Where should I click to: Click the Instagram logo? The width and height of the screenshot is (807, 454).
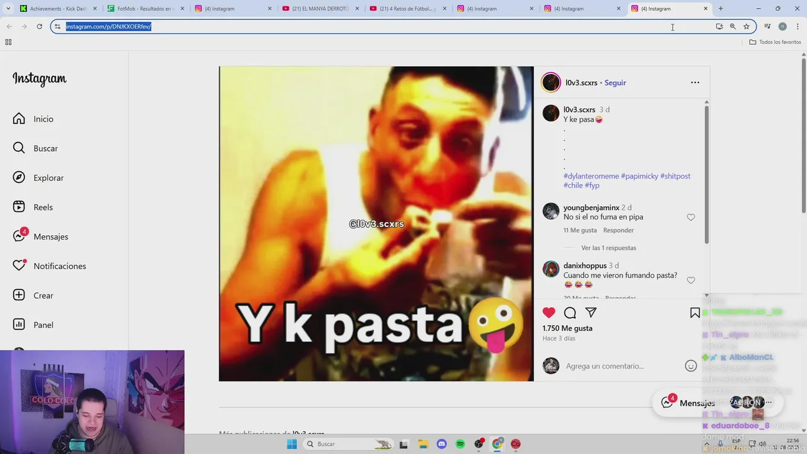[x=39, y=79]
